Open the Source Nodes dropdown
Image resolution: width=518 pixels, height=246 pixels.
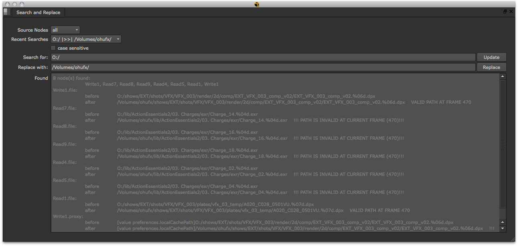click(x=65, y=30)
